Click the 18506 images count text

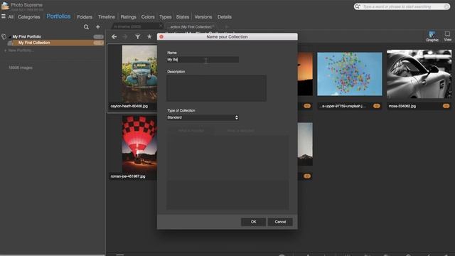point(21,68)
